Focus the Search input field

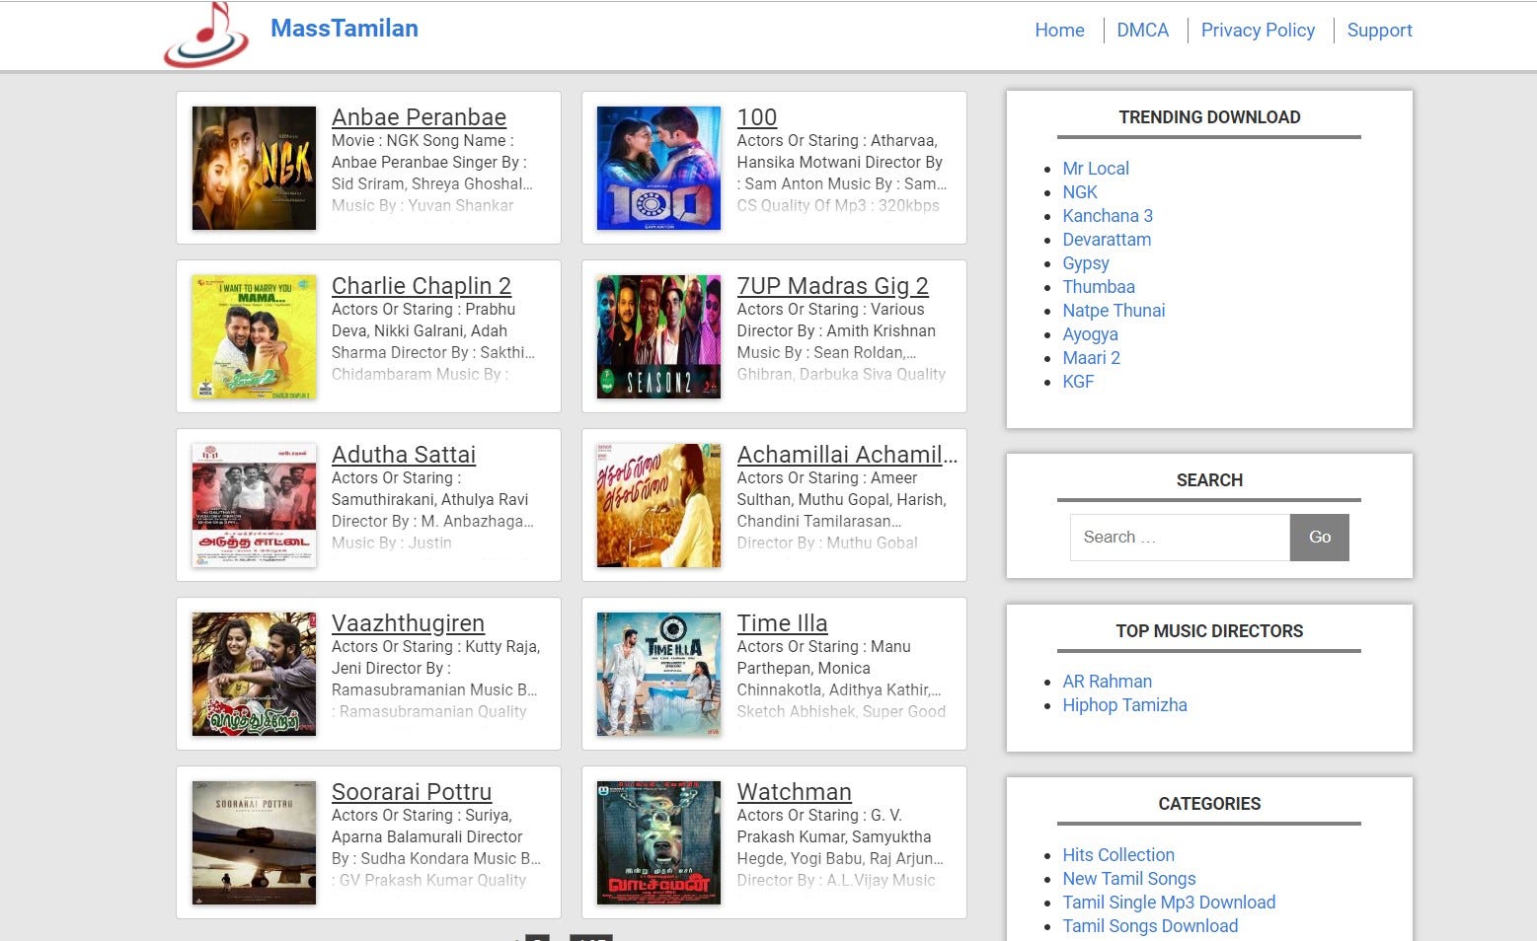[1180, 538]
